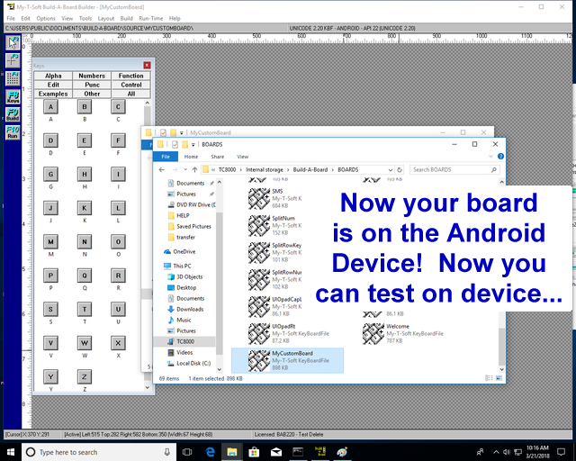This screenshot has height=461, width=576.
Task: Show the Function key category
Action: coord(130,77)
